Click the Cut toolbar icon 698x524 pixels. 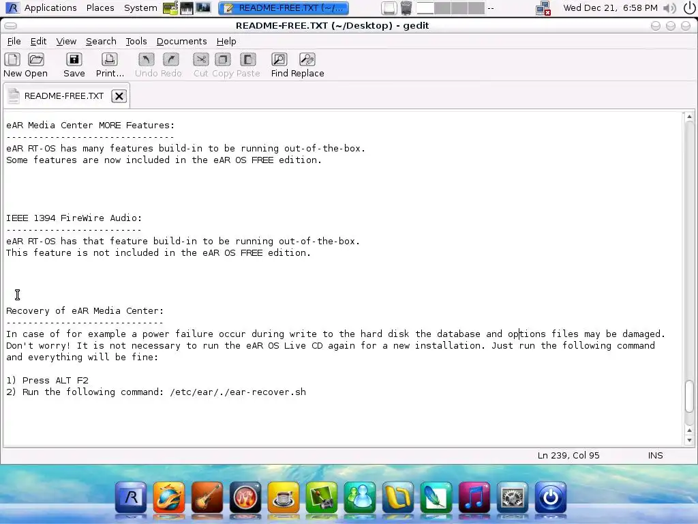pos(201,65)
